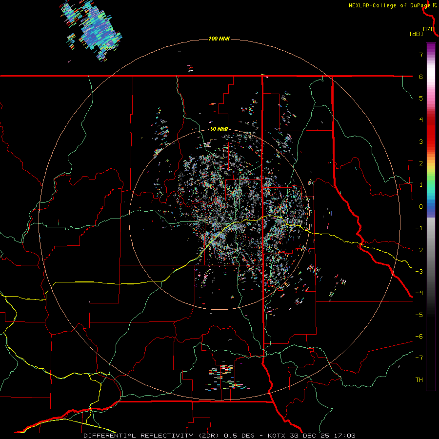439x439 pixels.
Task: Click the 50 NMI range ring label
Action: tap(219, 129)
